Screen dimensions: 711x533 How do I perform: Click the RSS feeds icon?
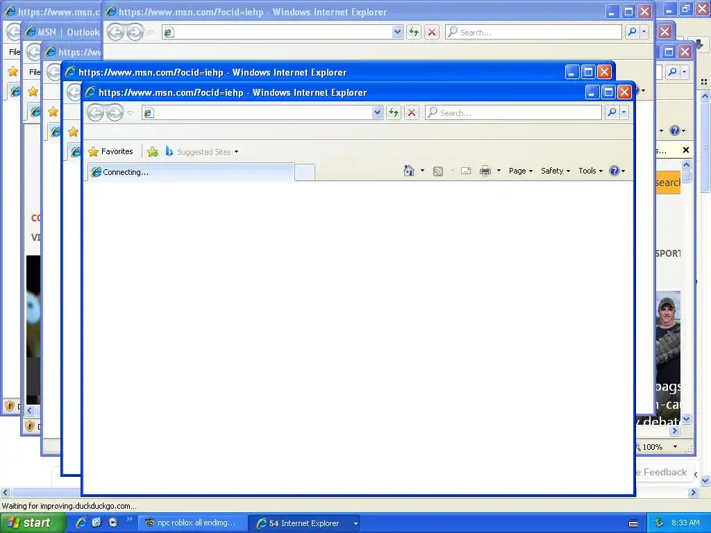(438, 171)
